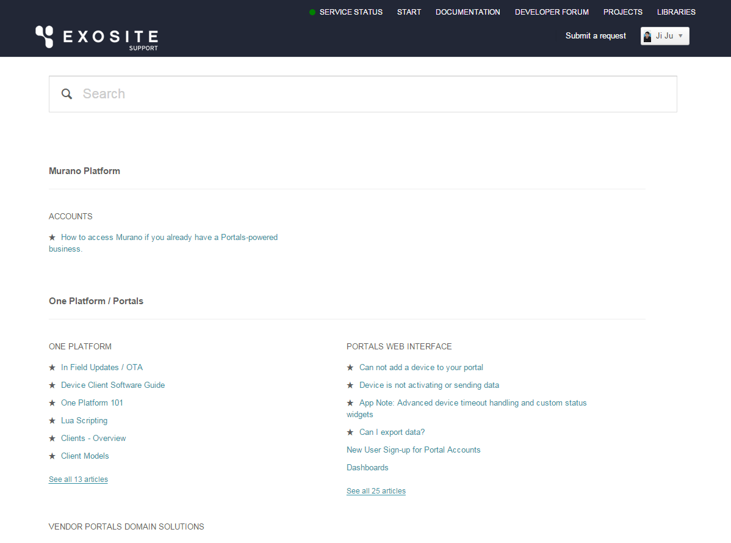Click star icon beside App Note article
Image resolution: width=731 pixels, height=543 pixels.
350,403
